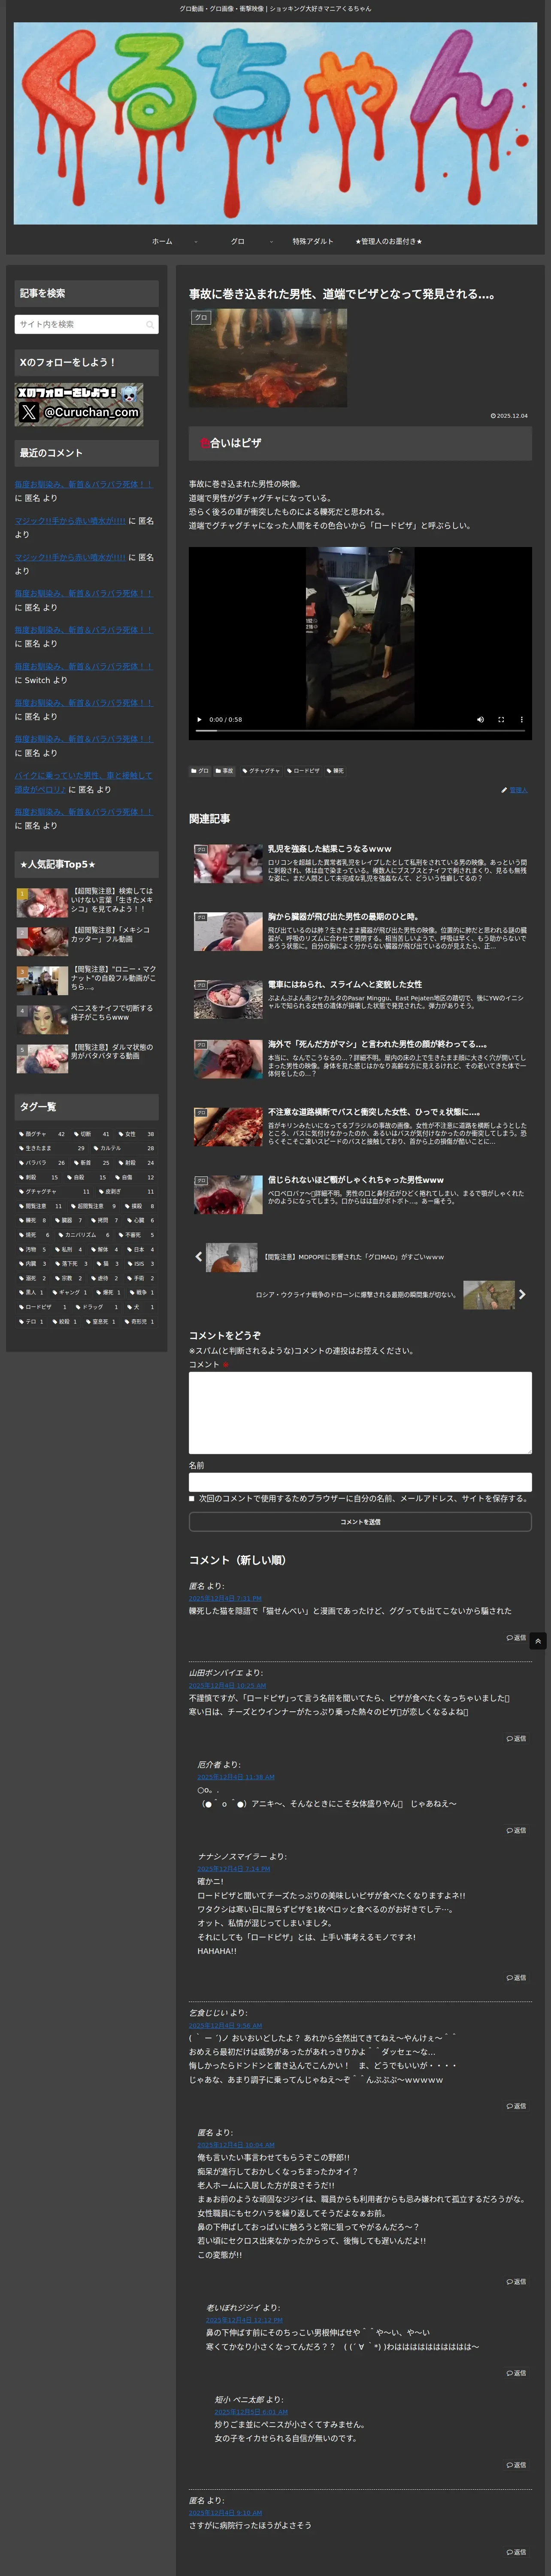
Task: Go to previous post via left chevron
Action: click(198, 1257)
